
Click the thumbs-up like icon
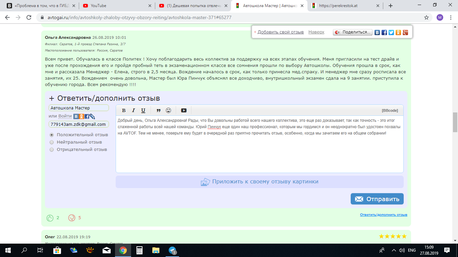[x=50, y=218]
